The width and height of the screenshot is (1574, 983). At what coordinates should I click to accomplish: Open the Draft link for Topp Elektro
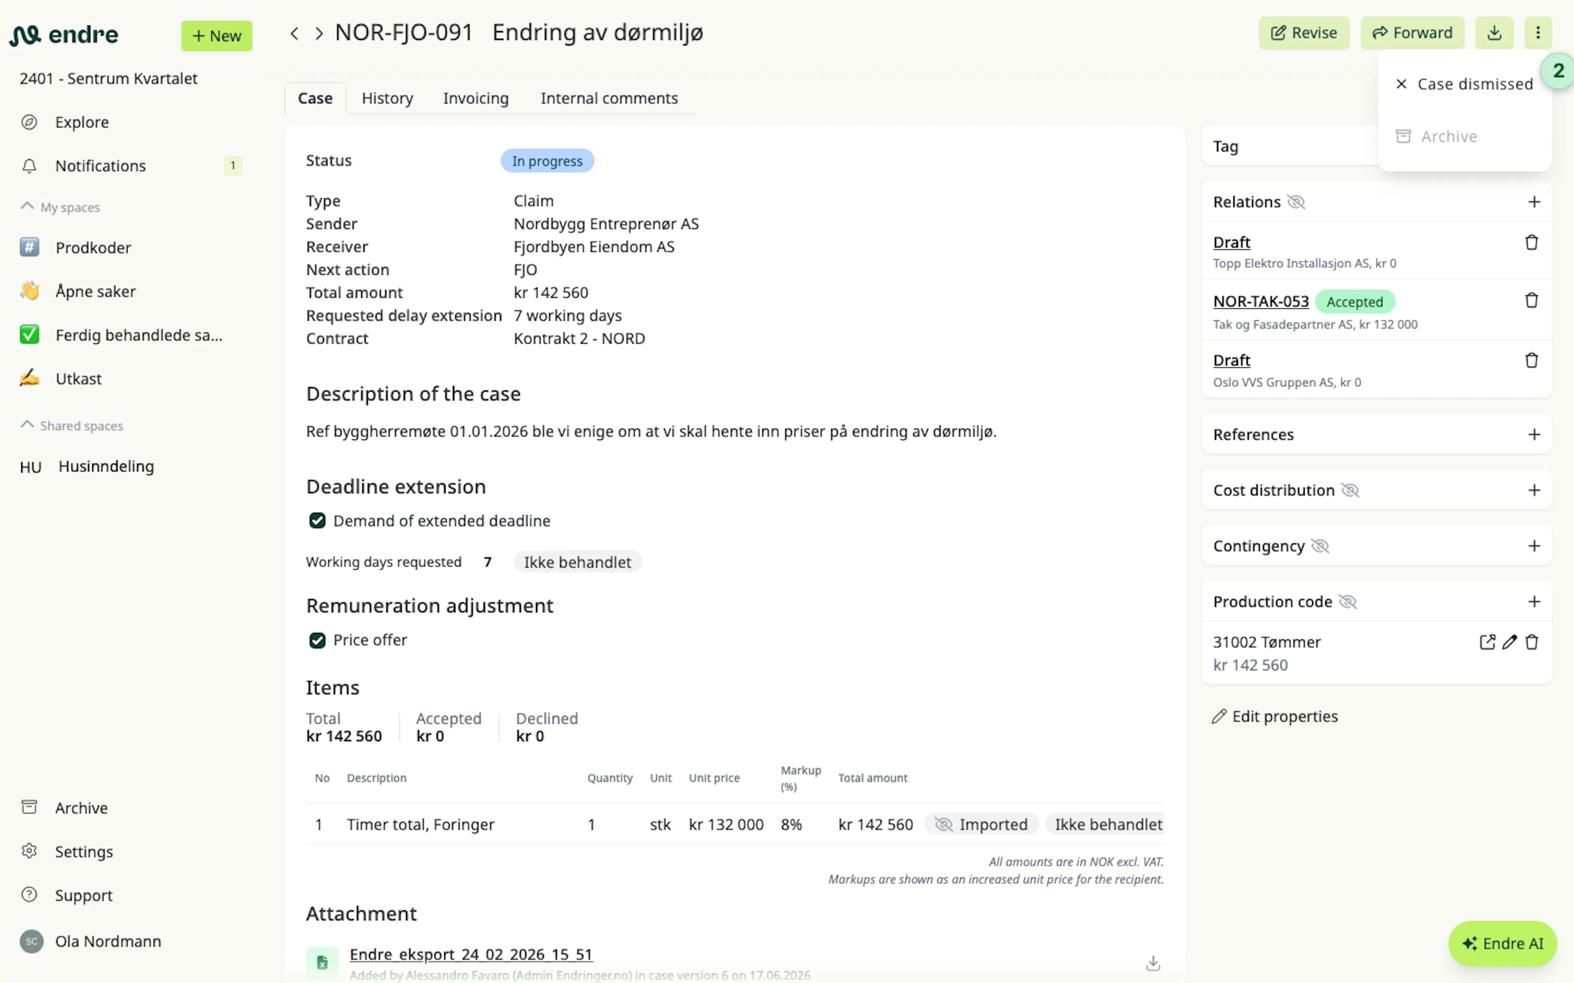point(1231,242)
